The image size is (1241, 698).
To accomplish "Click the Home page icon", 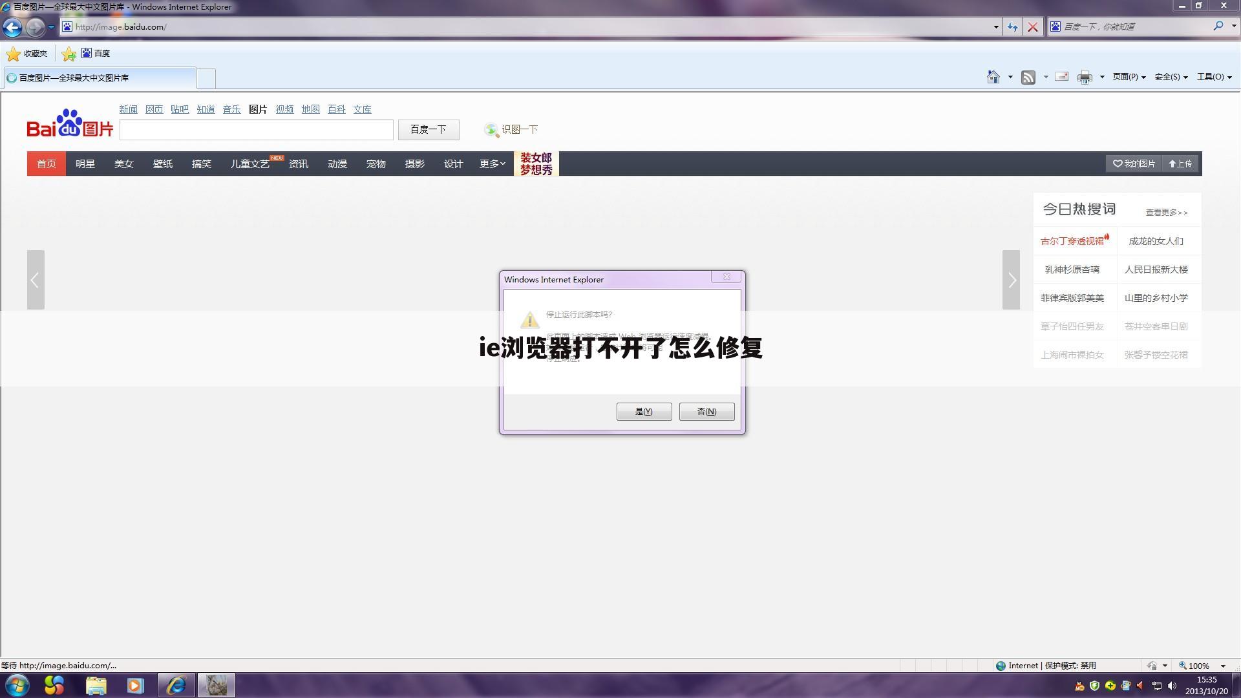I will (x=993, y=77).
